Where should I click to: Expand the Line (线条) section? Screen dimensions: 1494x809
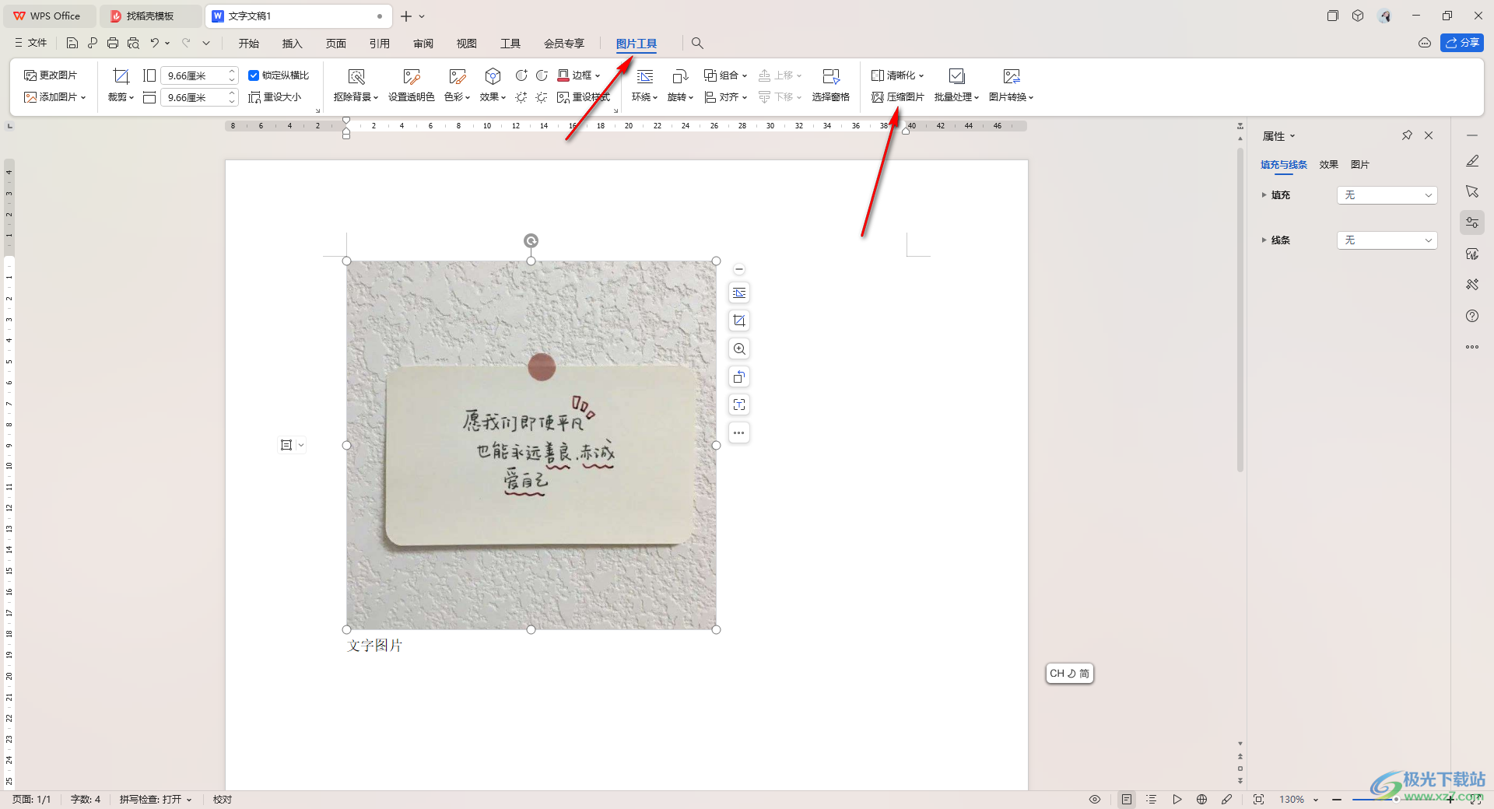[1264, 240]
